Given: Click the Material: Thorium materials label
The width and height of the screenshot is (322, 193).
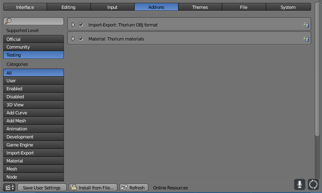Looking at the screenshot, I should 116,39.
